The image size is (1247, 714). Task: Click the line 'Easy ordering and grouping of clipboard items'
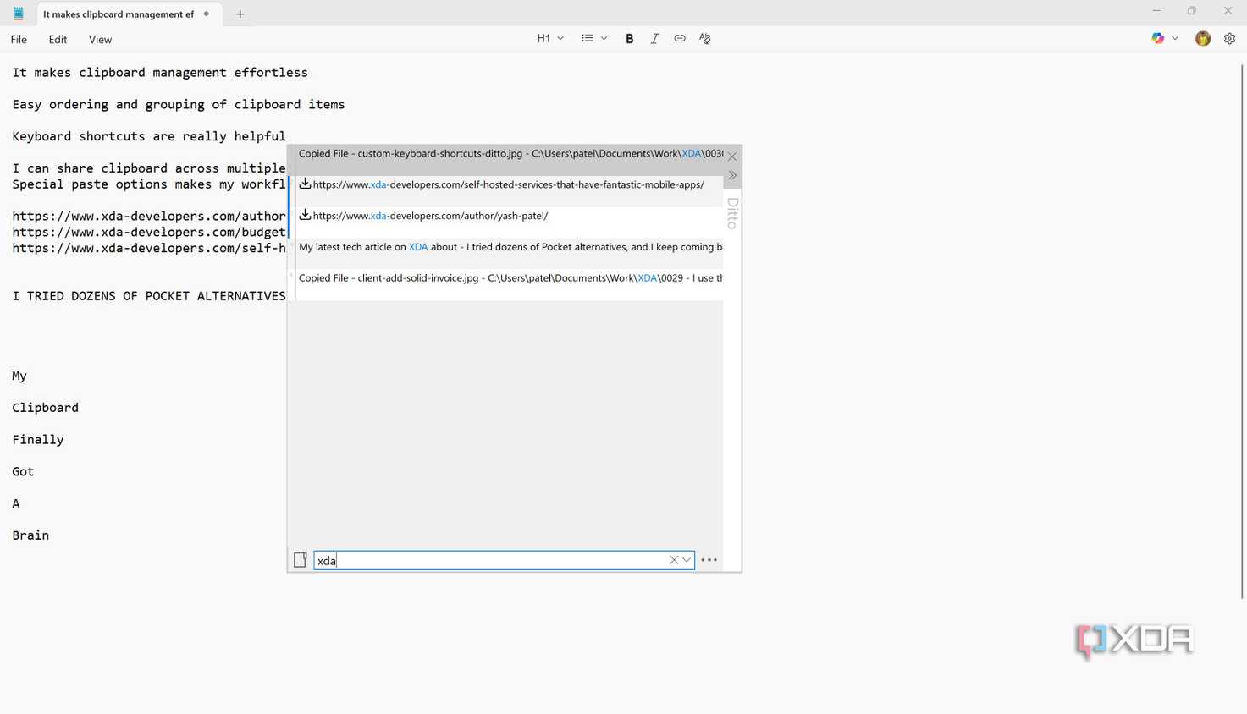click(x=179, y=105)
